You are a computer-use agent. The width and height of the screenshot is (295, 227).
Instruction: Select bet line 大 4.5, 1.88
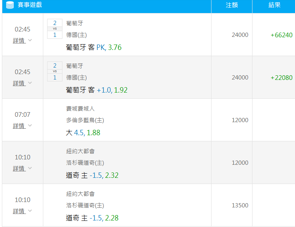[83, 133]
